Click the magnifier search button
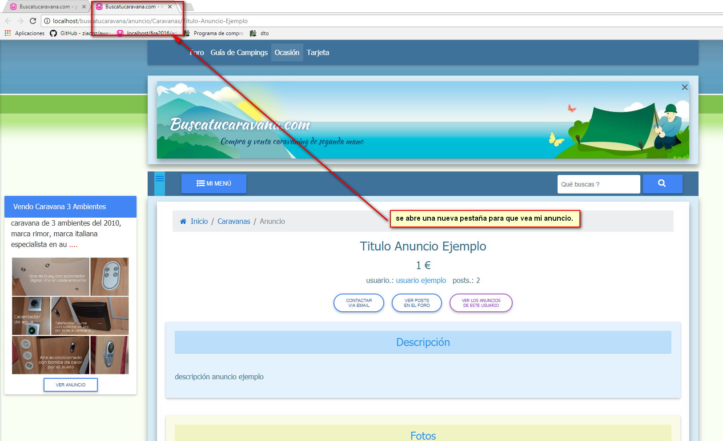 [663, 183]
